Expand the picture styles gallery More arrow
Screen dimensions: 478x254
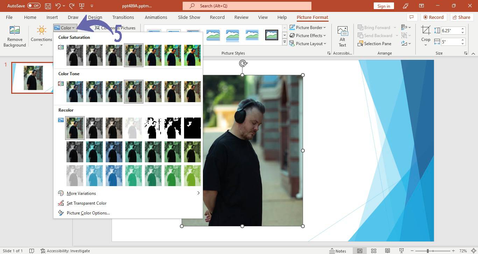coord(284,43)
